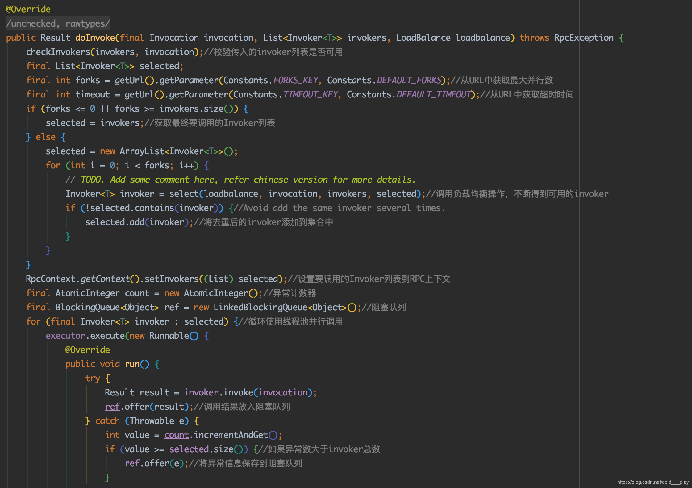Click the doInvoke method name
The width and height of the screenshot is (692, 488).
pos(95,38)
